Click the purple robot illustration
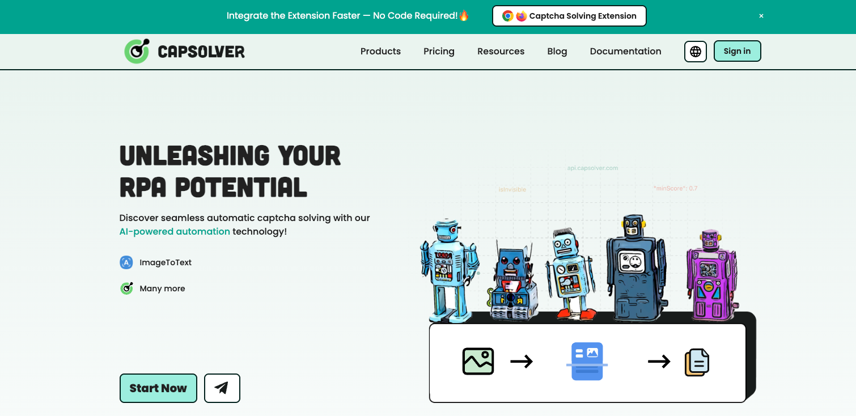 [709, 278]
